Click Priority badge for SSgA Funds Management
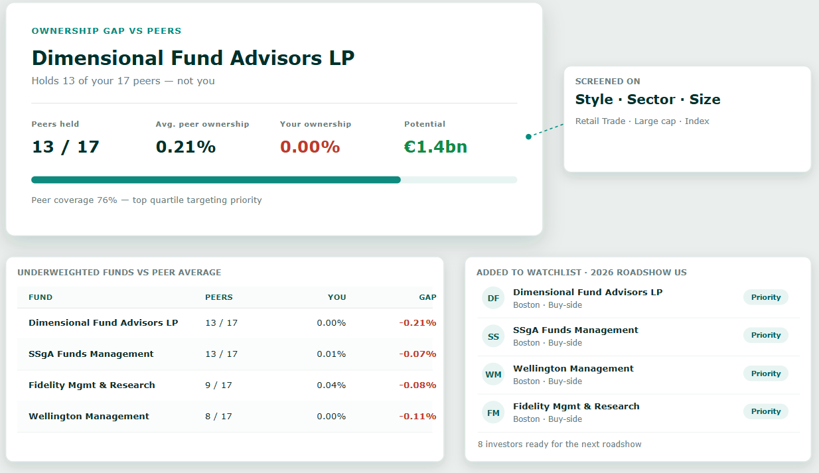 [766, 335]
